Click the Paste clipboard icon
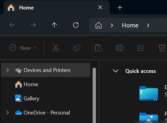167x123 pixels. pos(98,48)
